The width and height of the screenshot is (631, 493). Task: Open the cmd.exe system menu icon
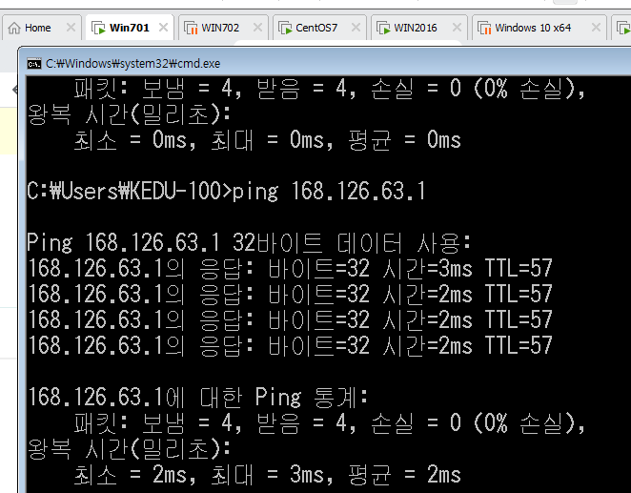pyautogui.click(x=34, y=64)
